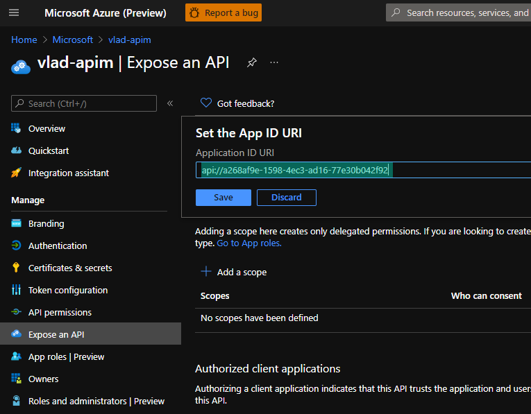Collapse the sidebar with double chevron
This screenshot has width=531, height=414.
[170, 103]
